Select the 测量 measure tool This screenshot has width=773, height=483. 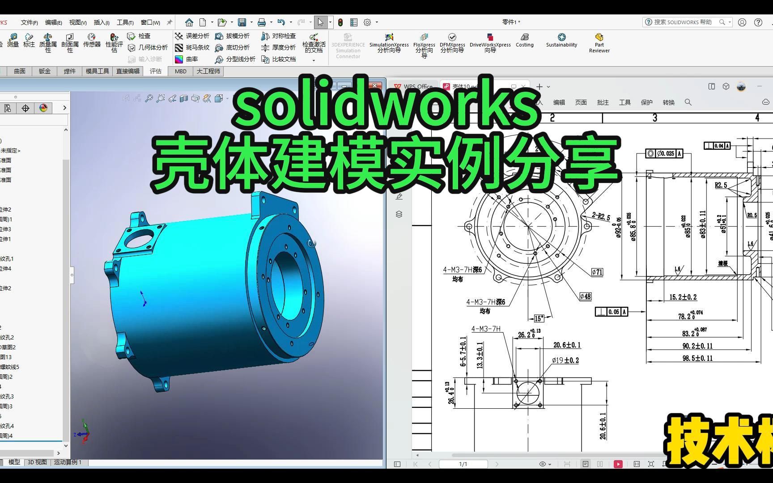point(13,40)
